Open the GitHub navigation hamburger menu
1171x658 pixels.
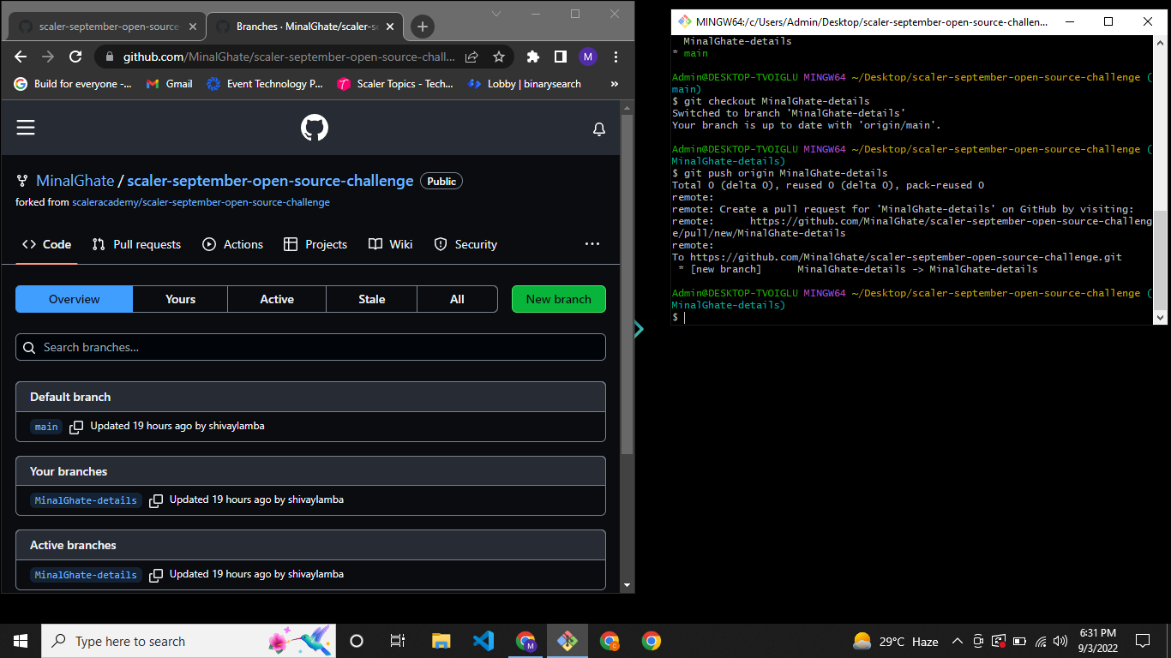25,127
